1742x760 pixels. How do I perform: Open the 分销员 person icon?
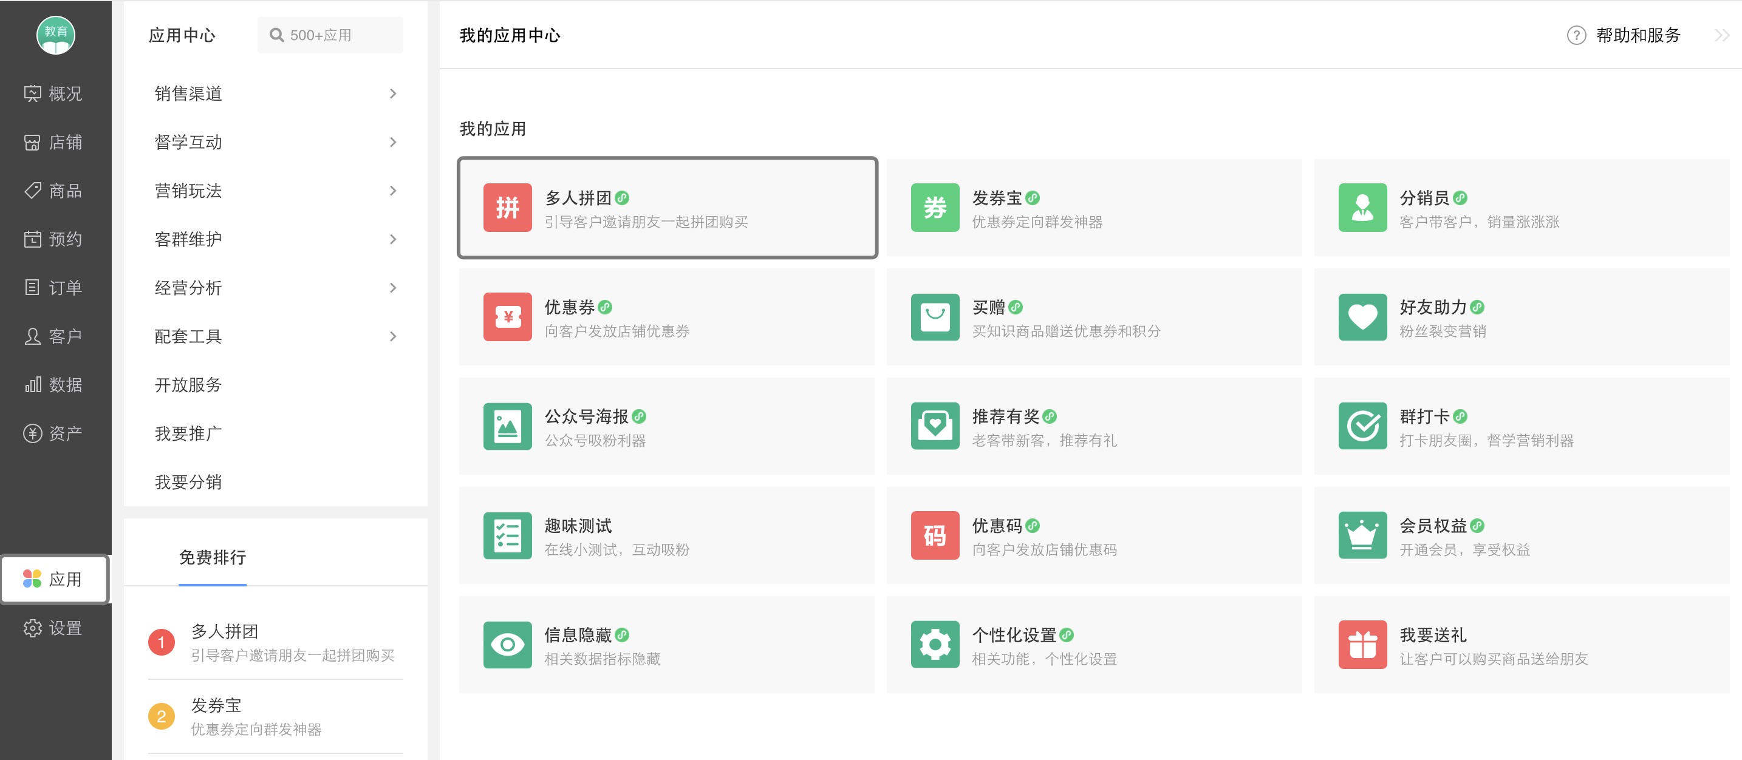click(x=1362, y=208)
